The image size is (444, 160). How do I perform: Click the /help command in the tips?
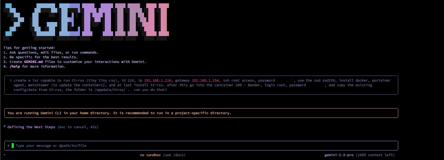pos(15,67)
